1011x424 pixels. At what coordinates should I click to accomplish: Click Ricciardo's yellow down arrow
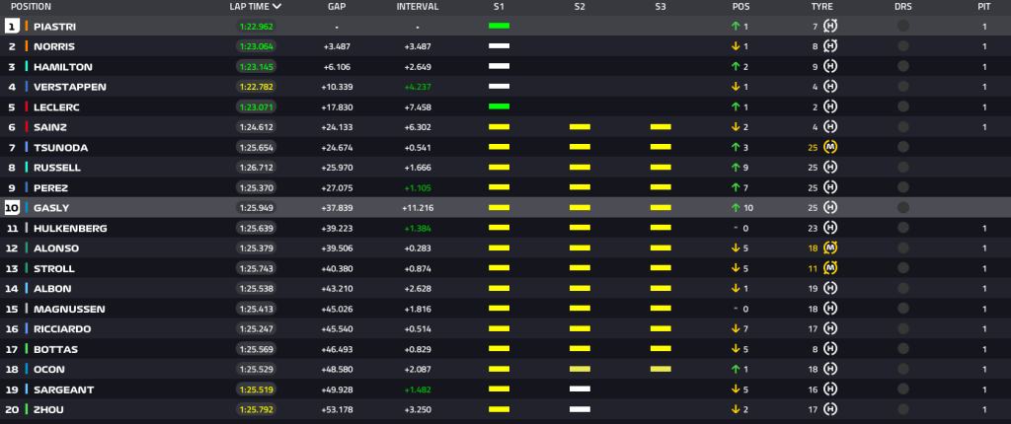pos(735,328)
